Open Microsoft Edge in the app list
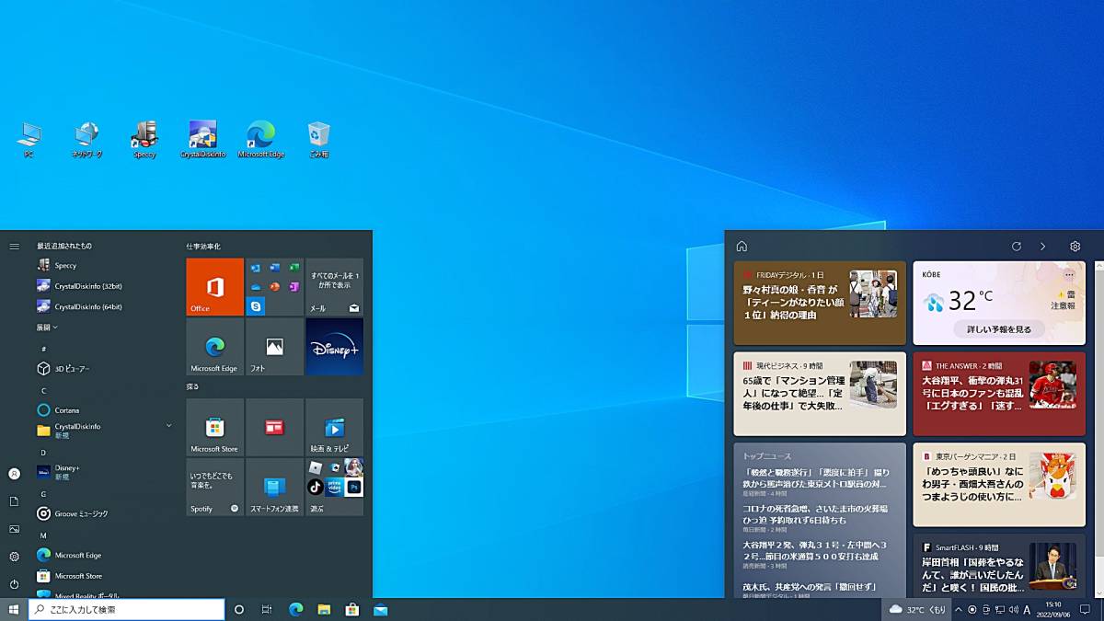Screen dimensions: 1104x621 106,555
